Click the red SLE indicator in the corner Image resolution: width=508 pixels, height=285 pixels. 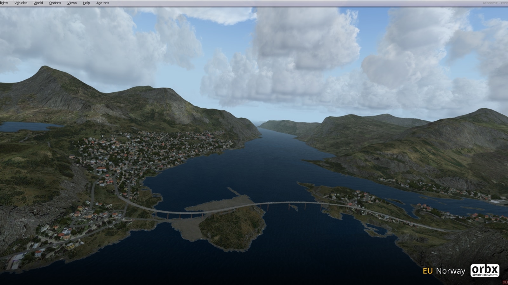click(x=505, y=282)
